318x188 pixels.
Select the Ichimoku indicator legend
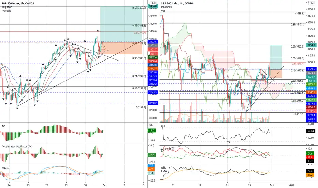(167, 7)
